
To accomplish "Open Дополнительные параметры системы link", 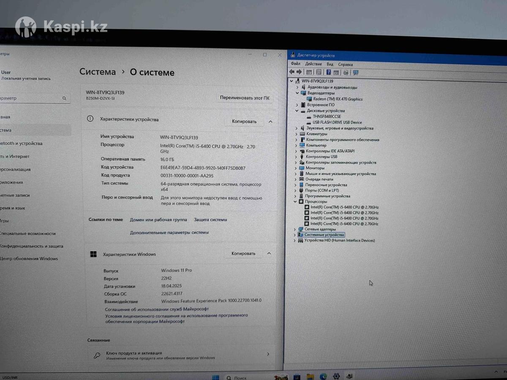I will pyautogui.click(x=169, y=233).
